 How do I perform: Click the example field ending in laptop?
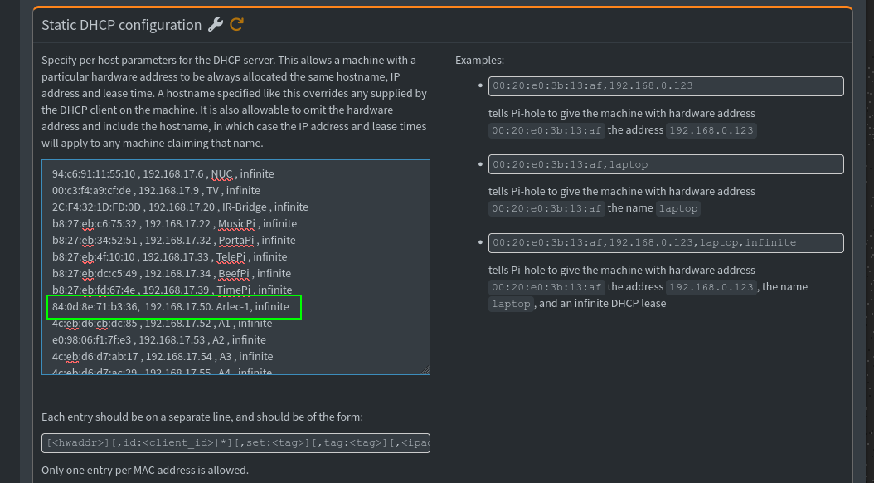(666, 164)
